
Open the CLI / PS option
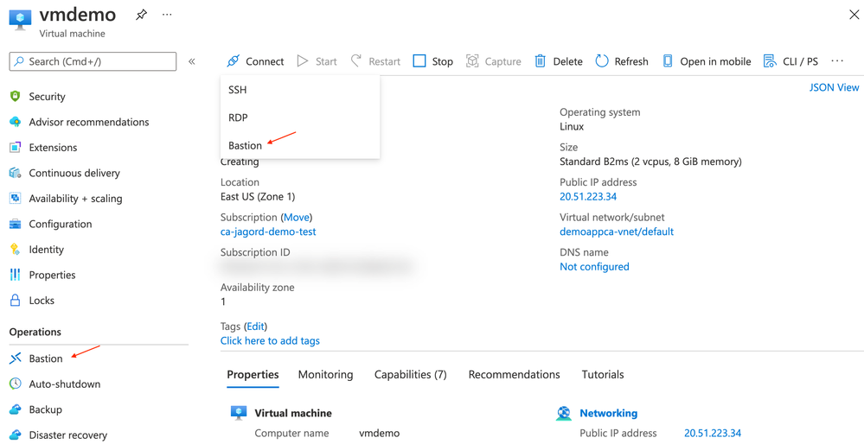[790, 61]
